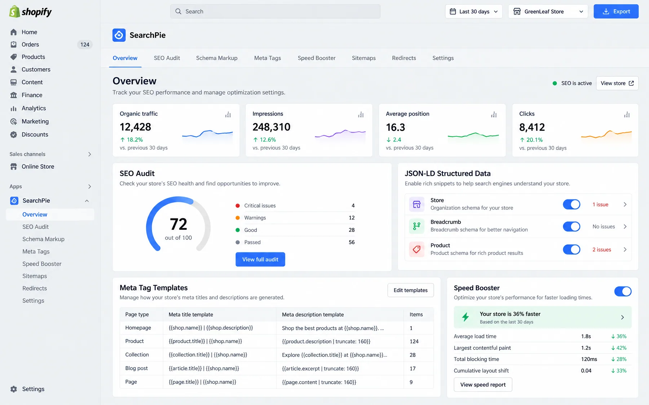
Task: Click the Edit templates button
Action: tap(411, 290)
